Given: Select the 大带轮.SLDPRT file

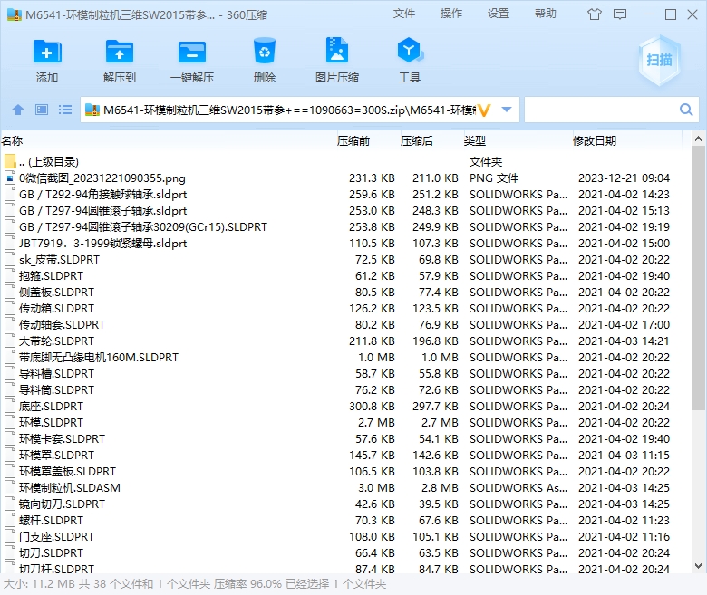Looking at the screenshot, I should (x=345, y=341).
